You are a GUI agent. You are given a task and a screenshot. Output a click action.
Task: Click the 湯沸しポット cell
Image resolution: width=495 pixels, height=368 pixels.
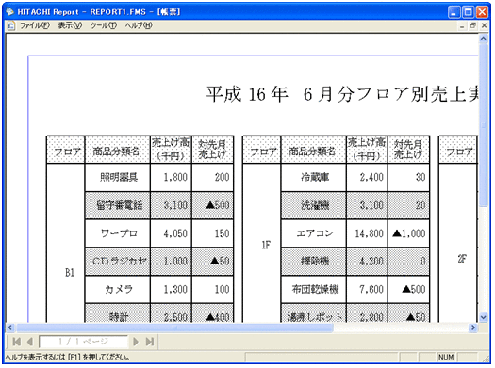314,313
